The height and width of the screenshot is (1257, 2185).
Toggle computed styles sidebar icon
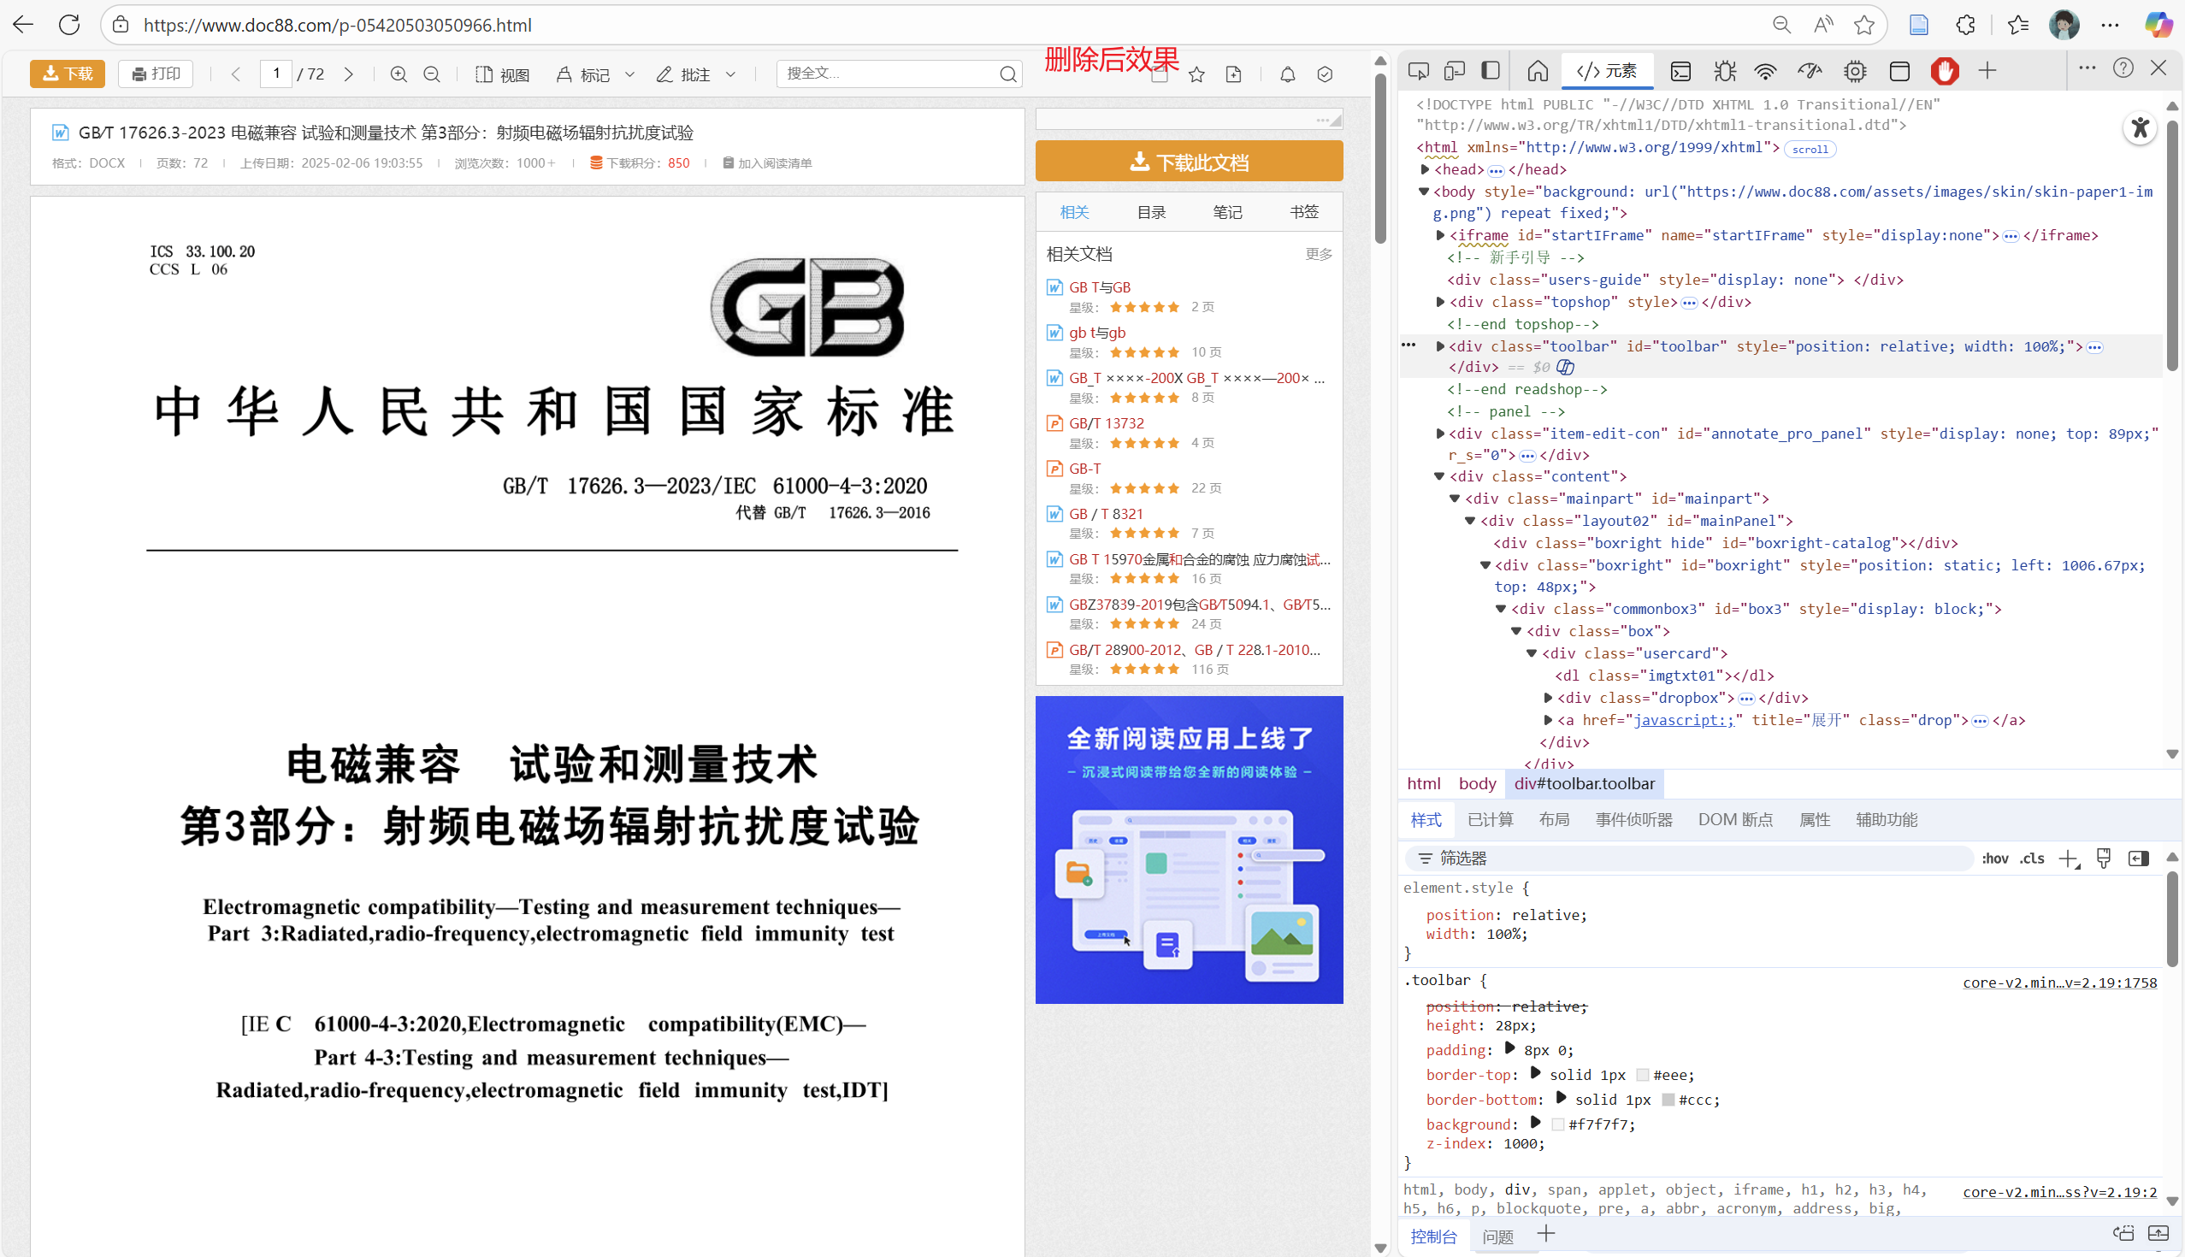pos(2138,859)
